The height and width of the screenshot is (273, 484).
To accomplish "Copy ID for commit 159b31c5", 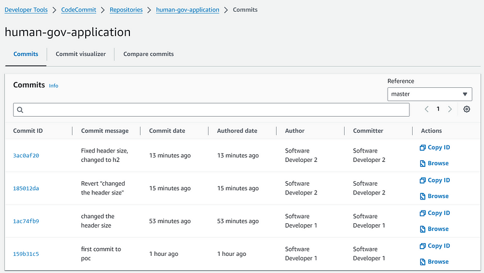I will (435, 246).
